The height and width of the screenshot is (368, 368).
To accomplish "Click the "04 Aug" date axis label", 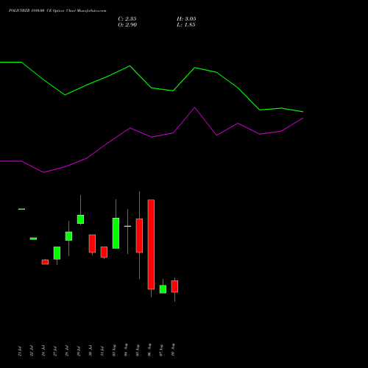I will pos(126,350).
